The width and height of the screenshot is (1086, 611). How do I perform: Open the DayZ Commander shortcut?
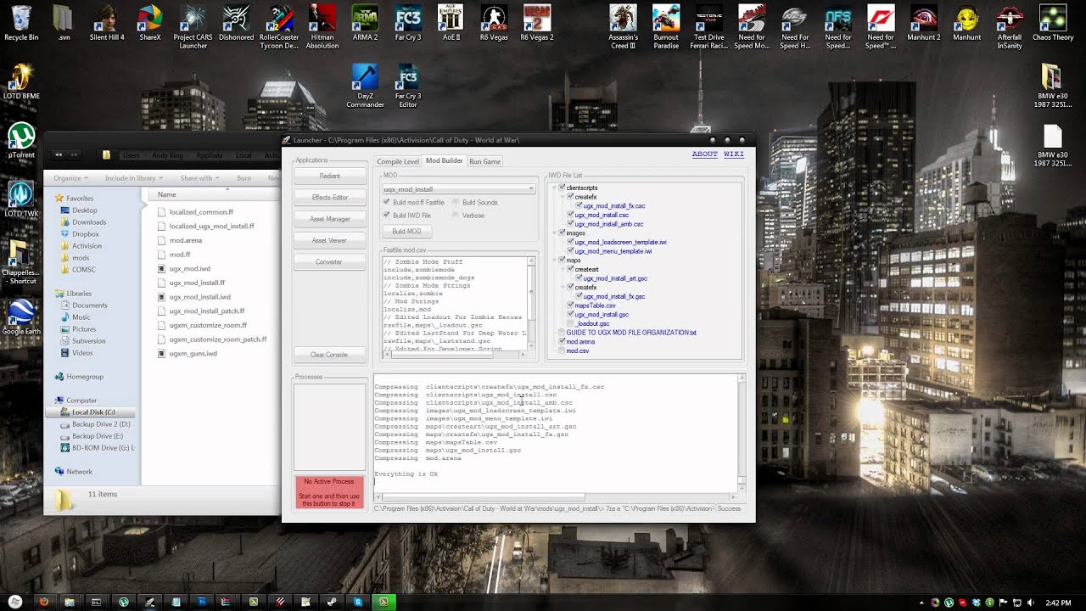(x=365, y=86)
